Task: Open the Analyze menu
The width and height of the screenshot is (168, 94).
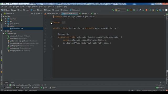Action: 28,7
